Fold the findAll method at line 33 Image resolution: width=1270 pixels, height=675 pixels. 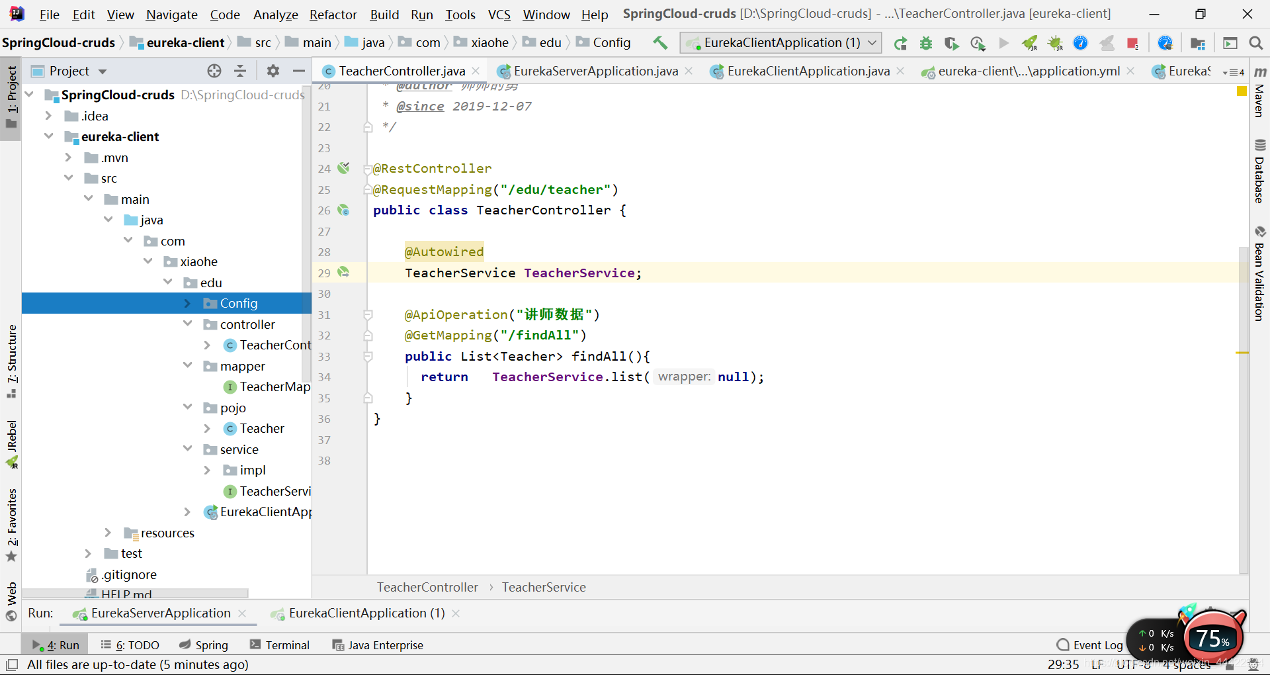coord(368,357)
